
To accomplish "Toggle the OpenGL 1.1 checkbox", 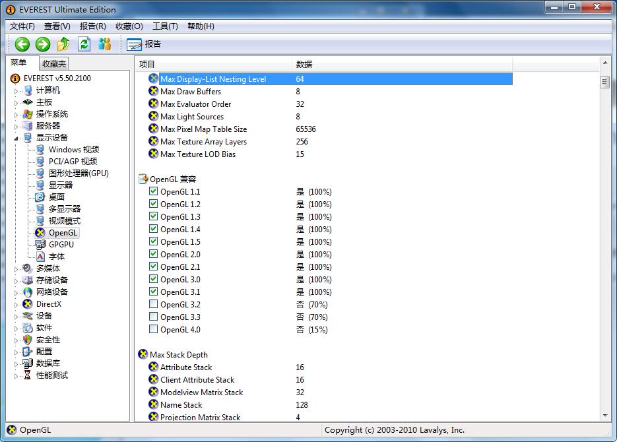I will (154, 191).
